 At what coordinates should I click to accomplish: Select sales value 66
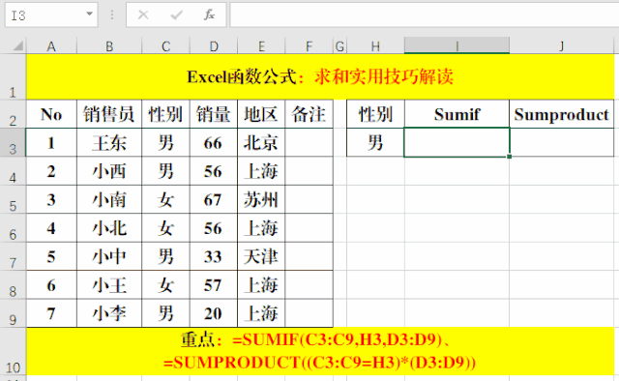pos(214,142)
